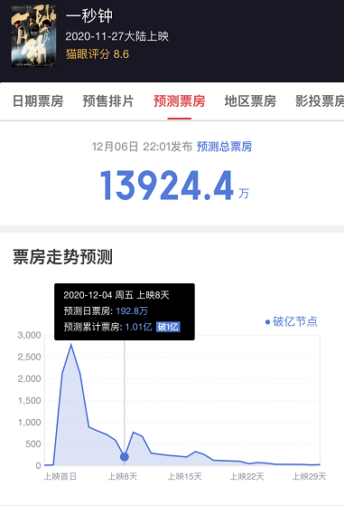Viewport: 344px width, 506px height.
Task: Click the 猫眼评分 8.6 rating
Action: click(x=98, y=54)
